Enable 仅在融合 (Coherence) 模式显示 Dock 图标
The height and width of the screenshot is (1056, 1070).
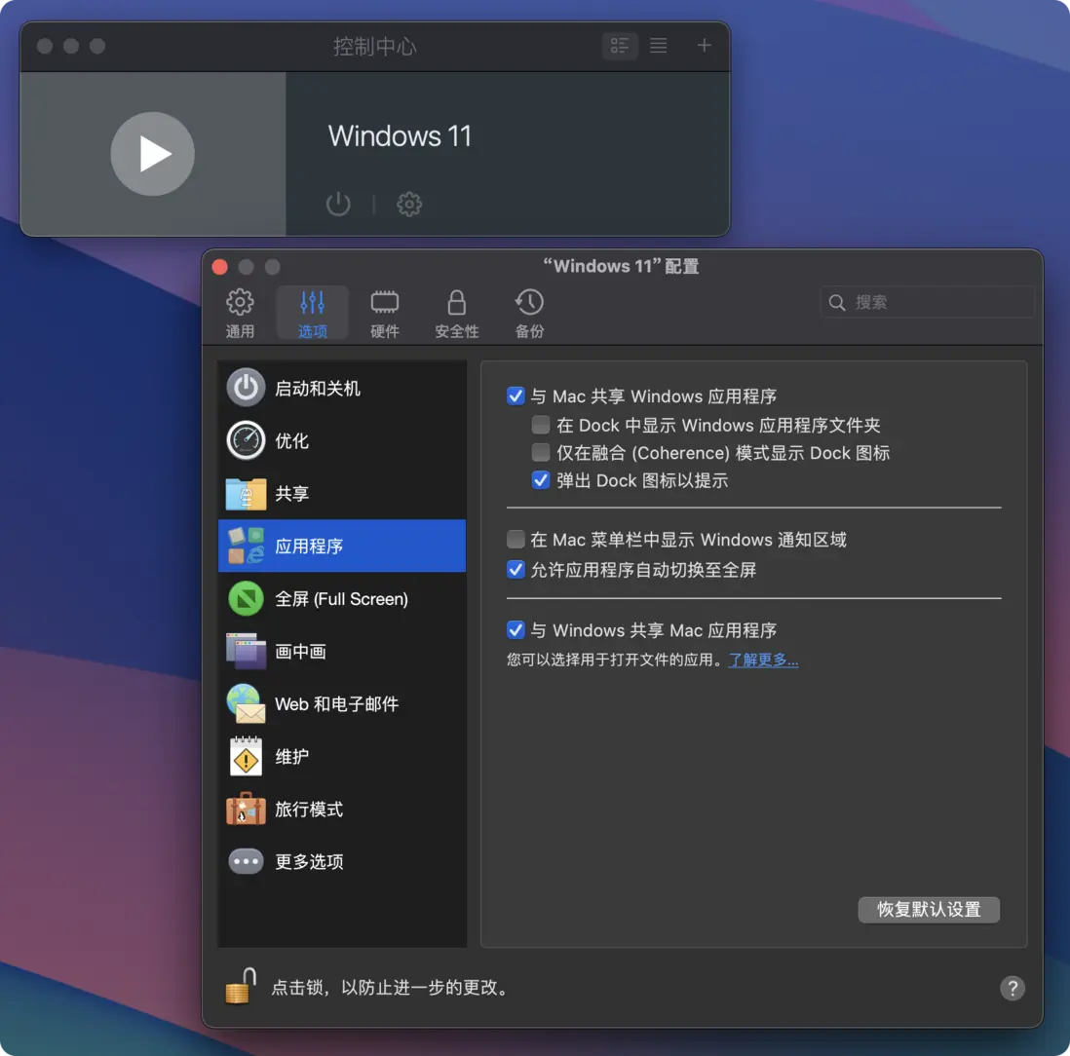tap(541, 452)
